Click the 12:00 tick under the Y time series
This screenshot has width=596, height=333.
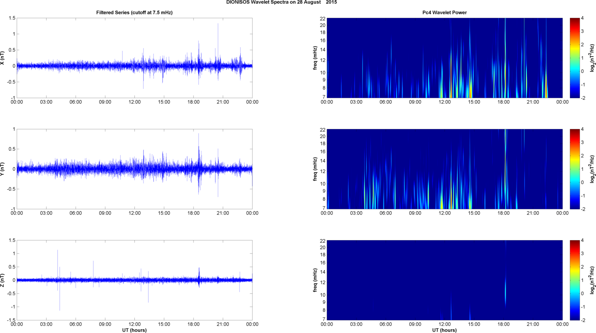(134, 213)
